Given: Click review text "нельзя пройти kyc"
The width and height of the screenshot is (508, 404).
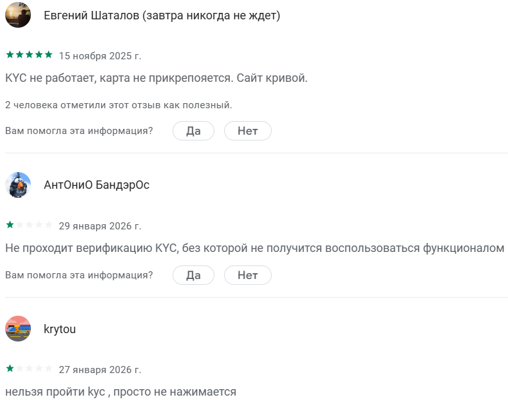Looking at the screenshot, I should point(120,391).
